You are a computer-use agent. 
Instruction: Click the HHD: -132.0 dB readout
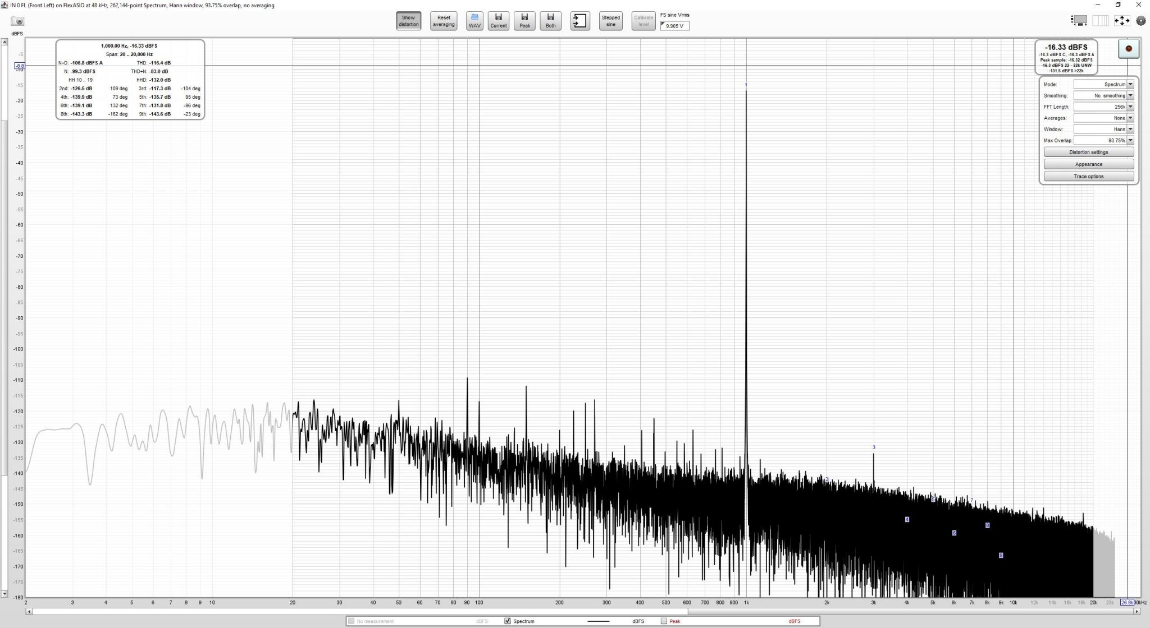pyautogui.click(x=153, y=80)
